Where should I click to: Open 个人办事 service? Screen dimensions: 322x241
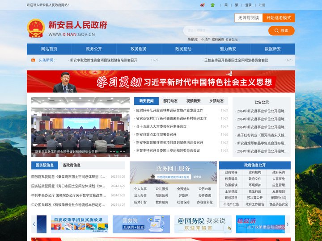pos(140,189)
